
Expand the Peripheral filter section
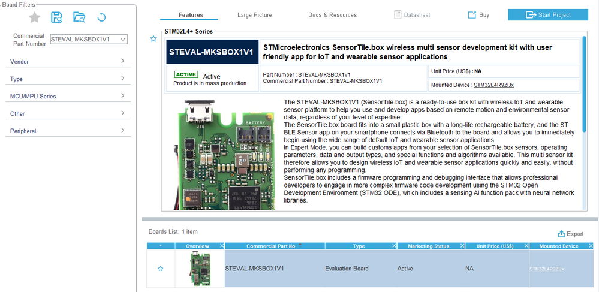(x=68, y=131)
